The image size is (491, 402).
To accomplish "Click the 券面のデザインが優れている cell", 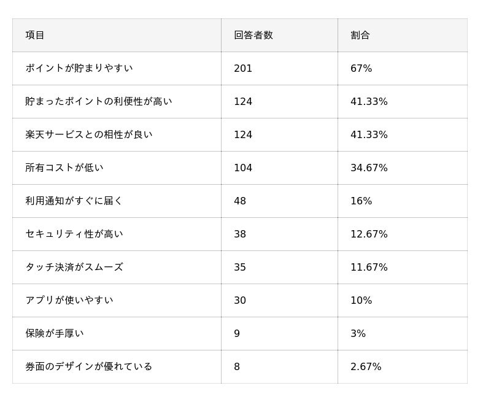I will point(88,366).
